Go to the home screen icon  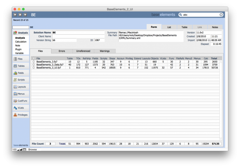20,15
